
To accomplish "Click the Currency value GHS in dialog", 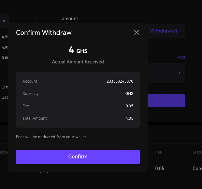I will 129,94.
